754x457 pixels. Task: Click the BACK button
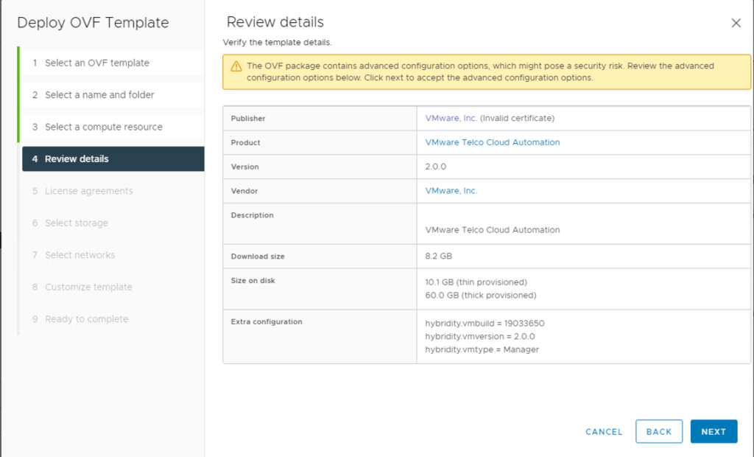pos(659,431)
